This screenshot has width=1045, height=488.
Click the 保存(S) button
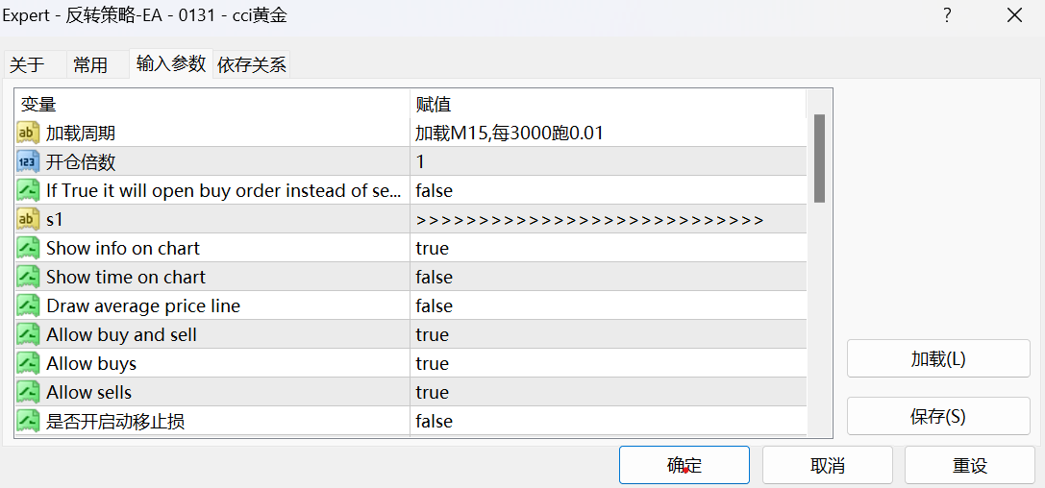coord(938,416)
